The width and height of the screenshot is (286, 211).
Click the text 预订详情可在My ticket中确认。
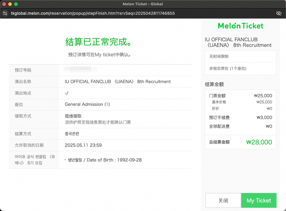click(x=100, y=55)
